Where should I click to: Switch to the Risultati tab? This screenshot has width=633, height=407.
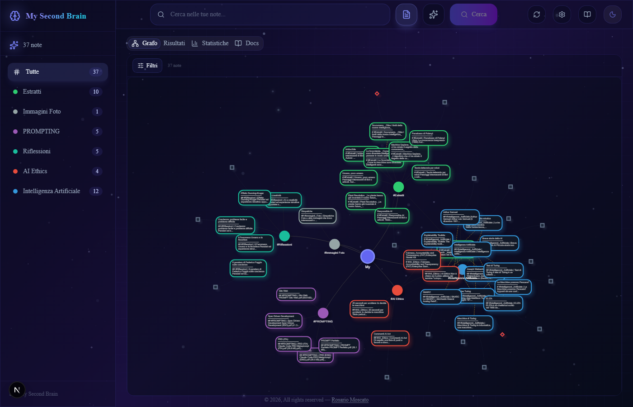point(174,43)
